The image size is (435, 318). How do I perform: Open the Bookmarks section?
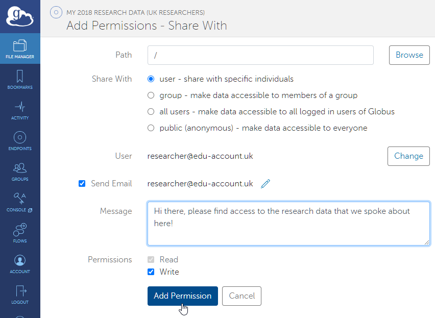(20, 80)
